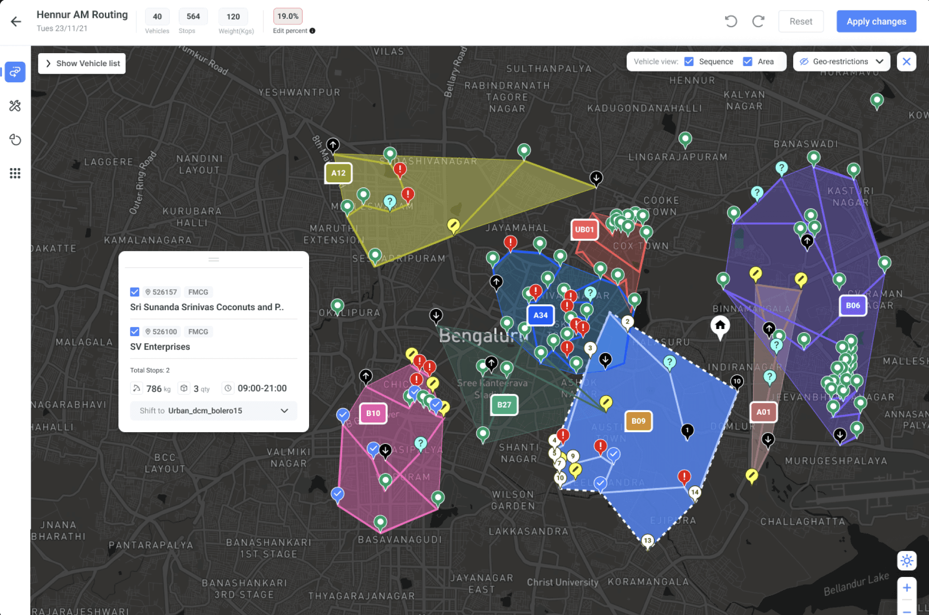Select the A12 vehicle route label
Viewport: 929px width, 615px height.
338,173
